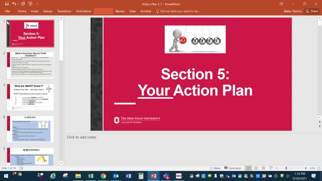Screen dimensions: 322x181
Task: Click the Save icon in Quick Access Toolbar
Action: [x=7, y=4]
